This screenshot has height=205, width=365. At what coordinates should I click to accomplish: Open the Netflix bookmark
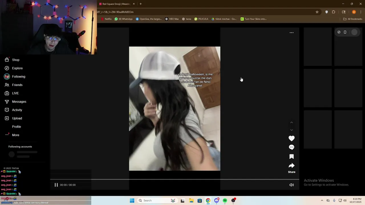tap(106, 19)
